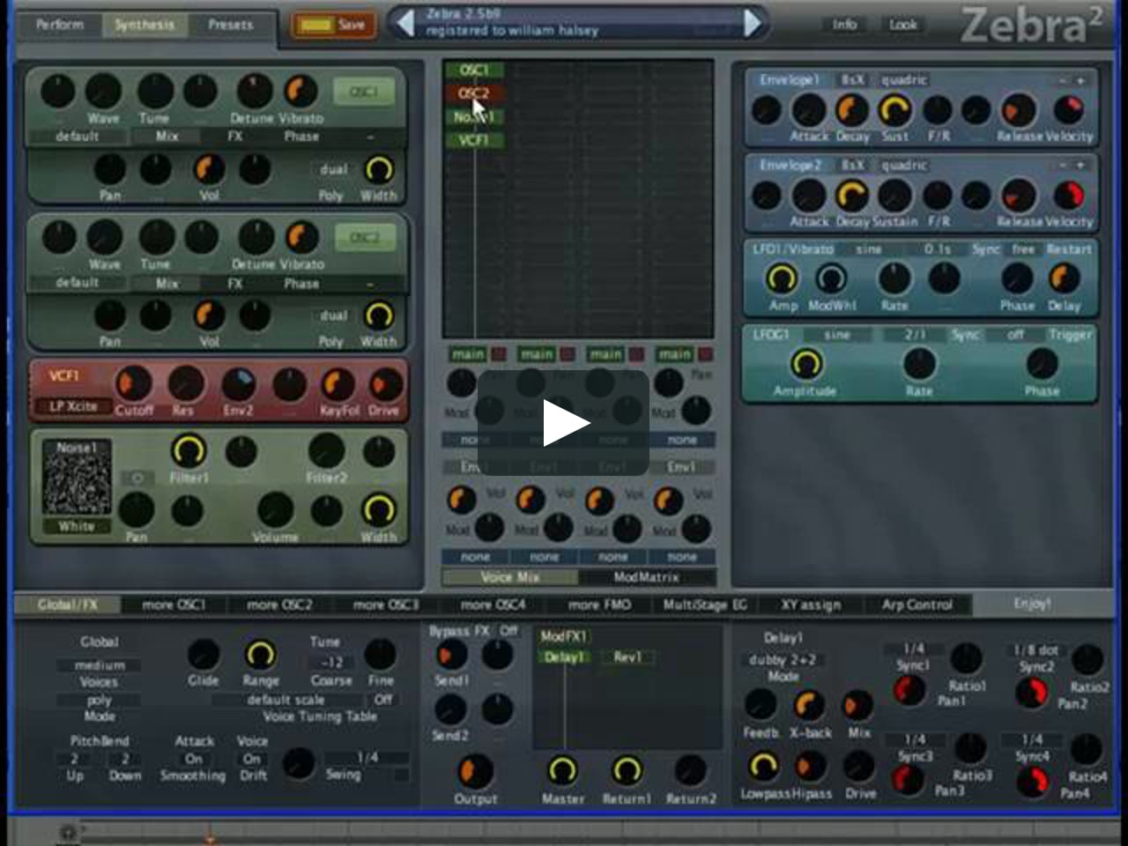Open the default scale dropdown
The image size is (1128, 846).
286,700
